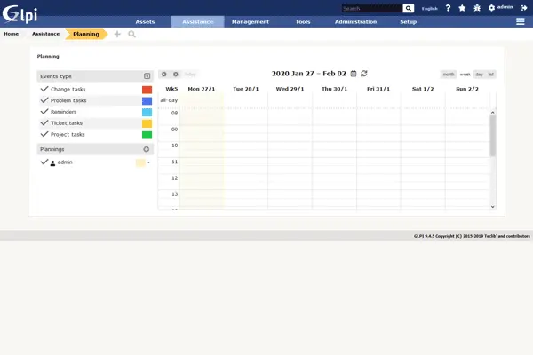Toggle Ticket tasks event type checkbox
Screen dimensions: 533x355
(44, 123)
